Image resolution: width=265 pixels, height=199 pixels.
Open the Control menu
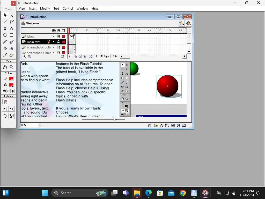click(68, 9)
